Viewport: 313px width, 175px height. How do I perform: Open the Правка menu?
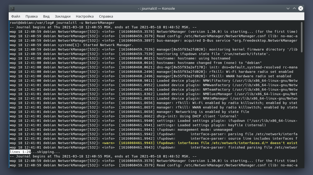(32, 16)
